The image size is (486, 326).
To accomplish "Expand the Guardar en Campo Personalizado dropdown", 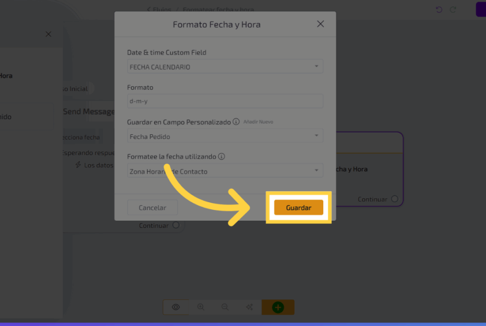I will click(225, 137).
